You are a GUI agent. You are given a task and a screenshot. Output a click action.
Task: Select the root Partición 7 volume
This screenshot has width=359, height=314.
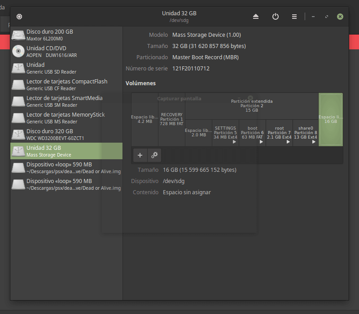pyautogui.click(x=279, y=133)
